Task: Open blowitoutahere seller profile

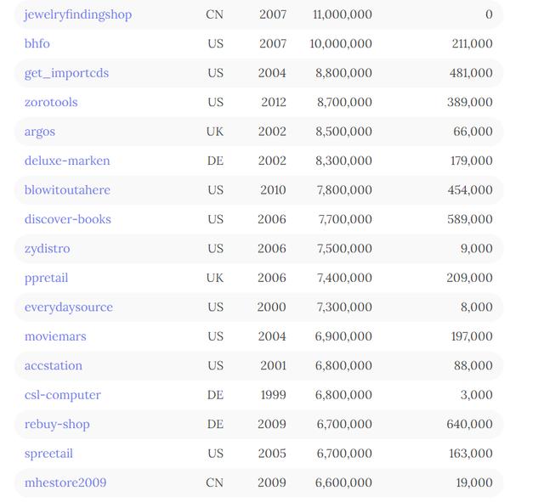Action: point(67,190)
